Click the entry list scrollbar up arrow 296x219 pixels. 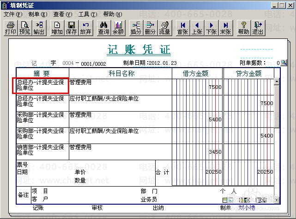coord(277,81)
